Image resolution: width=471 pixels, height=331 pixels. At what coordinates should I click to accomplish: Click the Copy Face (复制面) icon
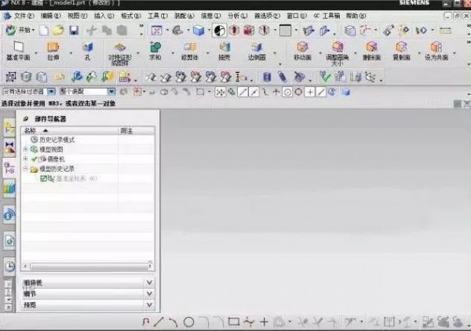point(401,47)
